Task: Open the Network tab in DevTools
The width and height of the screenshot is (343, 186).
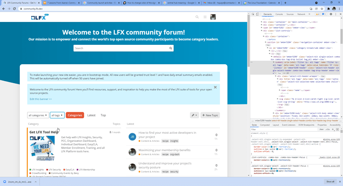Action: click(x=301, y=14)
